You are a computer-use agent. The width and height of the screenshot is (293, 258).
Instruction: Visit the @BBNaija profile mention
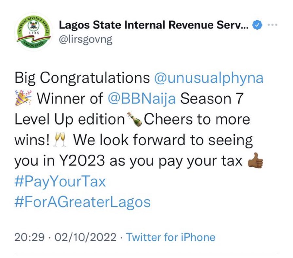point(142,99)
